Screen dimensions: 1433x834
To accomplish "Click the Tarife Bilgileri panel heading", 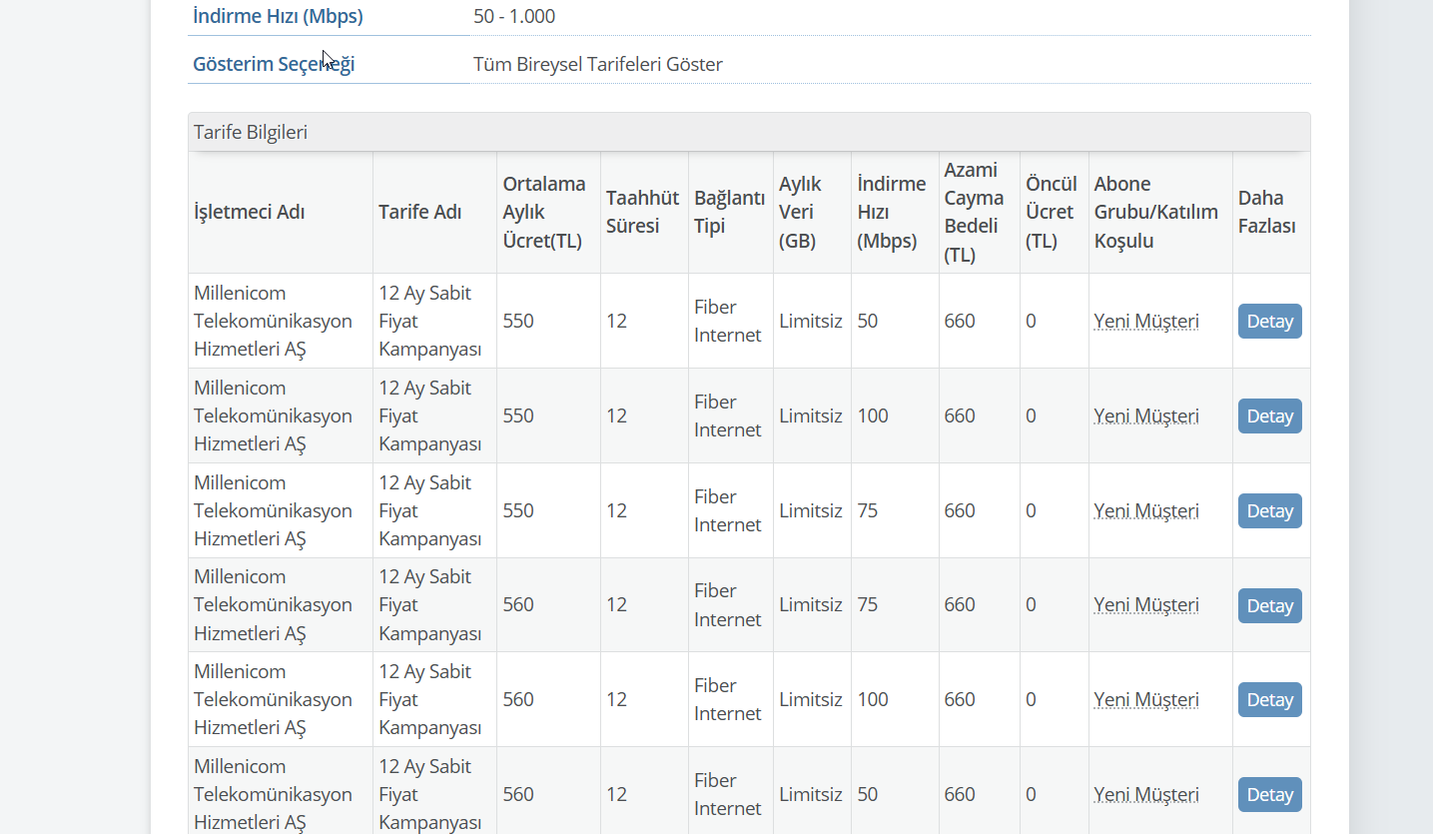I will point(749,132).
